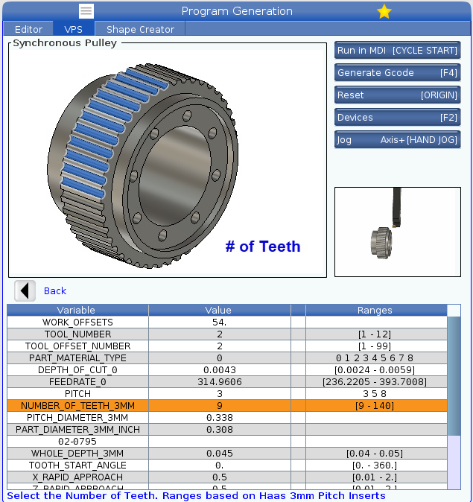Click part diameter value 0.308
This screenshot has height=502, width=473.
click(x=219, y=429)
